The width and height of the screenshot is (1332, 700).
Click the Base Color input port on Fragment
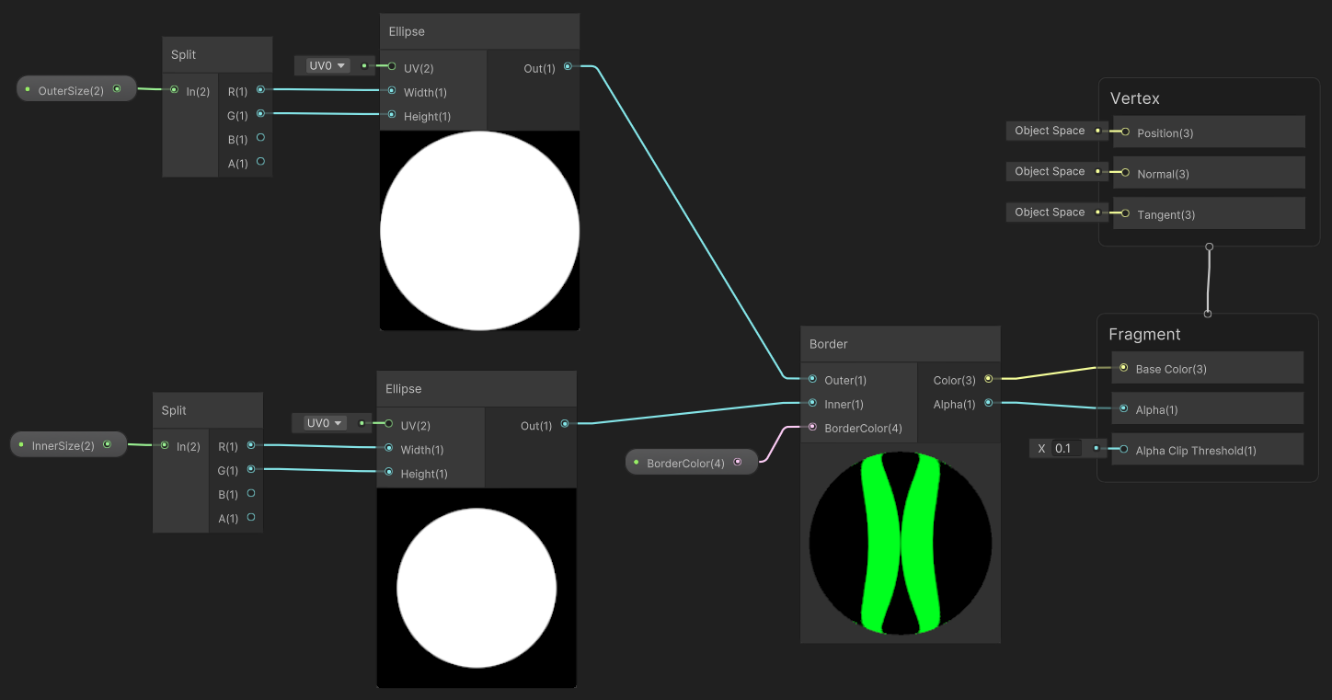pyautogui.click(x=1123, y=367)
